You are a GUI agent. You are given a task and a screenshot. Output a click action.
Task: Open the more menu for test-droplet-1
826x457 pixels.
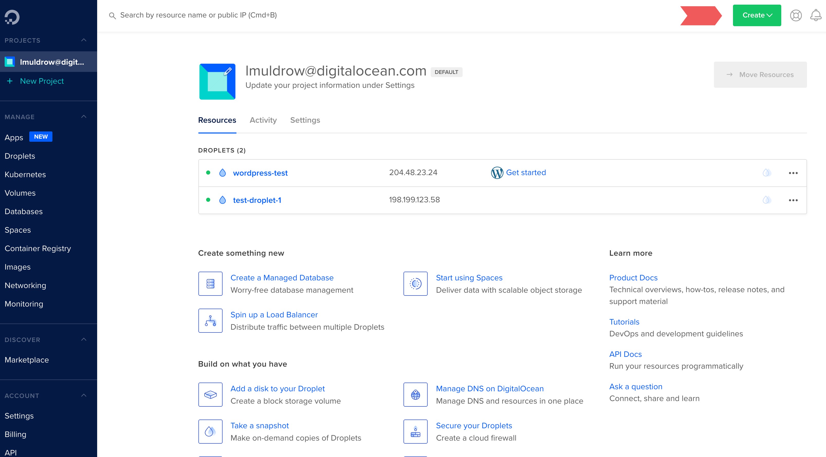pyautogui.click(x=793, y=200)
